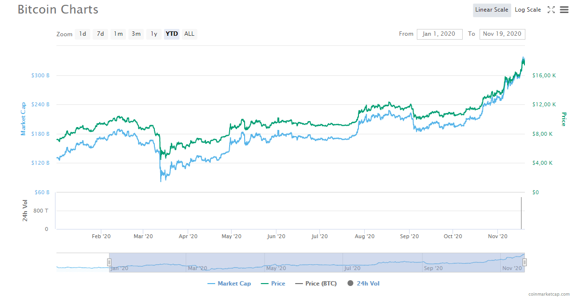Click the $8,00 K price label
Image resolution: width=577 pixels, height=300 pixels.
[543, 134]
